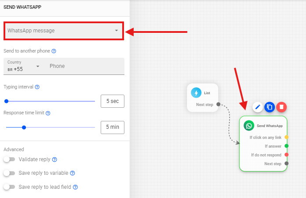This screenshot has width=306, height=198.
Task: Click the green WhatsApp icon in the node
Action: point(249,126)
